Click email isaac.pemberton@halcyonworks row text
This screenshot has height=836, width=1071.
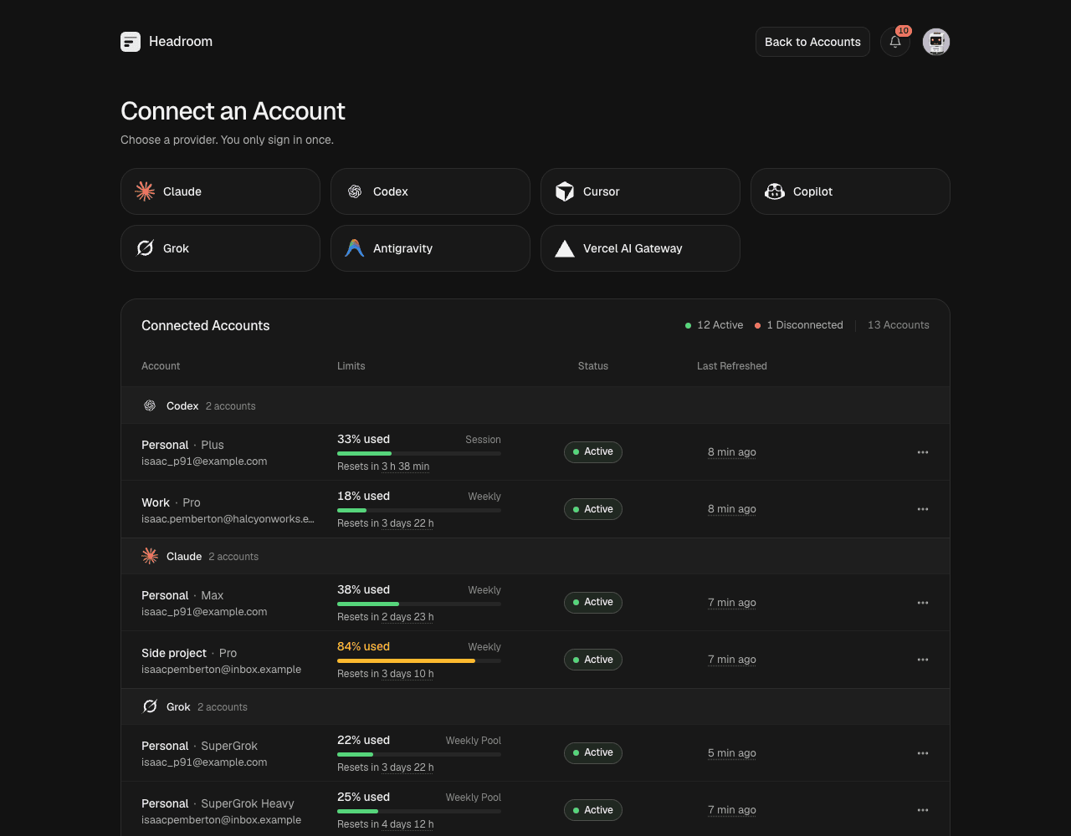[228, 519]
